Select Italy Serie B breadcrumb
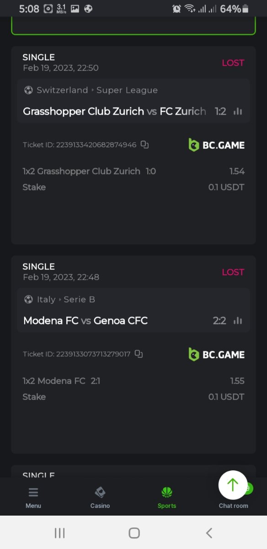The width and height of the screenshot is (267, 549). tap(59, 300)
